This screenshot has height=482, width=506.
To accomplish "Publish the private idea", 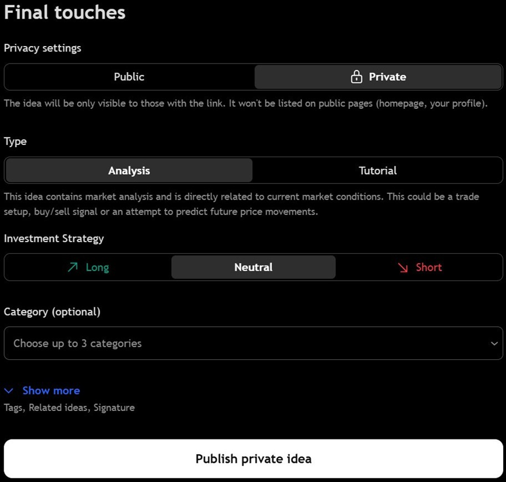I will pyautogui.click(x=253, y=459).
